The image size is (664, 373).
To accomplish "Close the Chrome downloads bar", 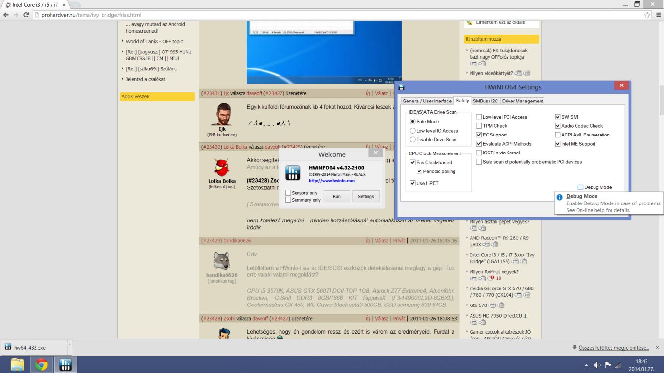I will (657, 347).
